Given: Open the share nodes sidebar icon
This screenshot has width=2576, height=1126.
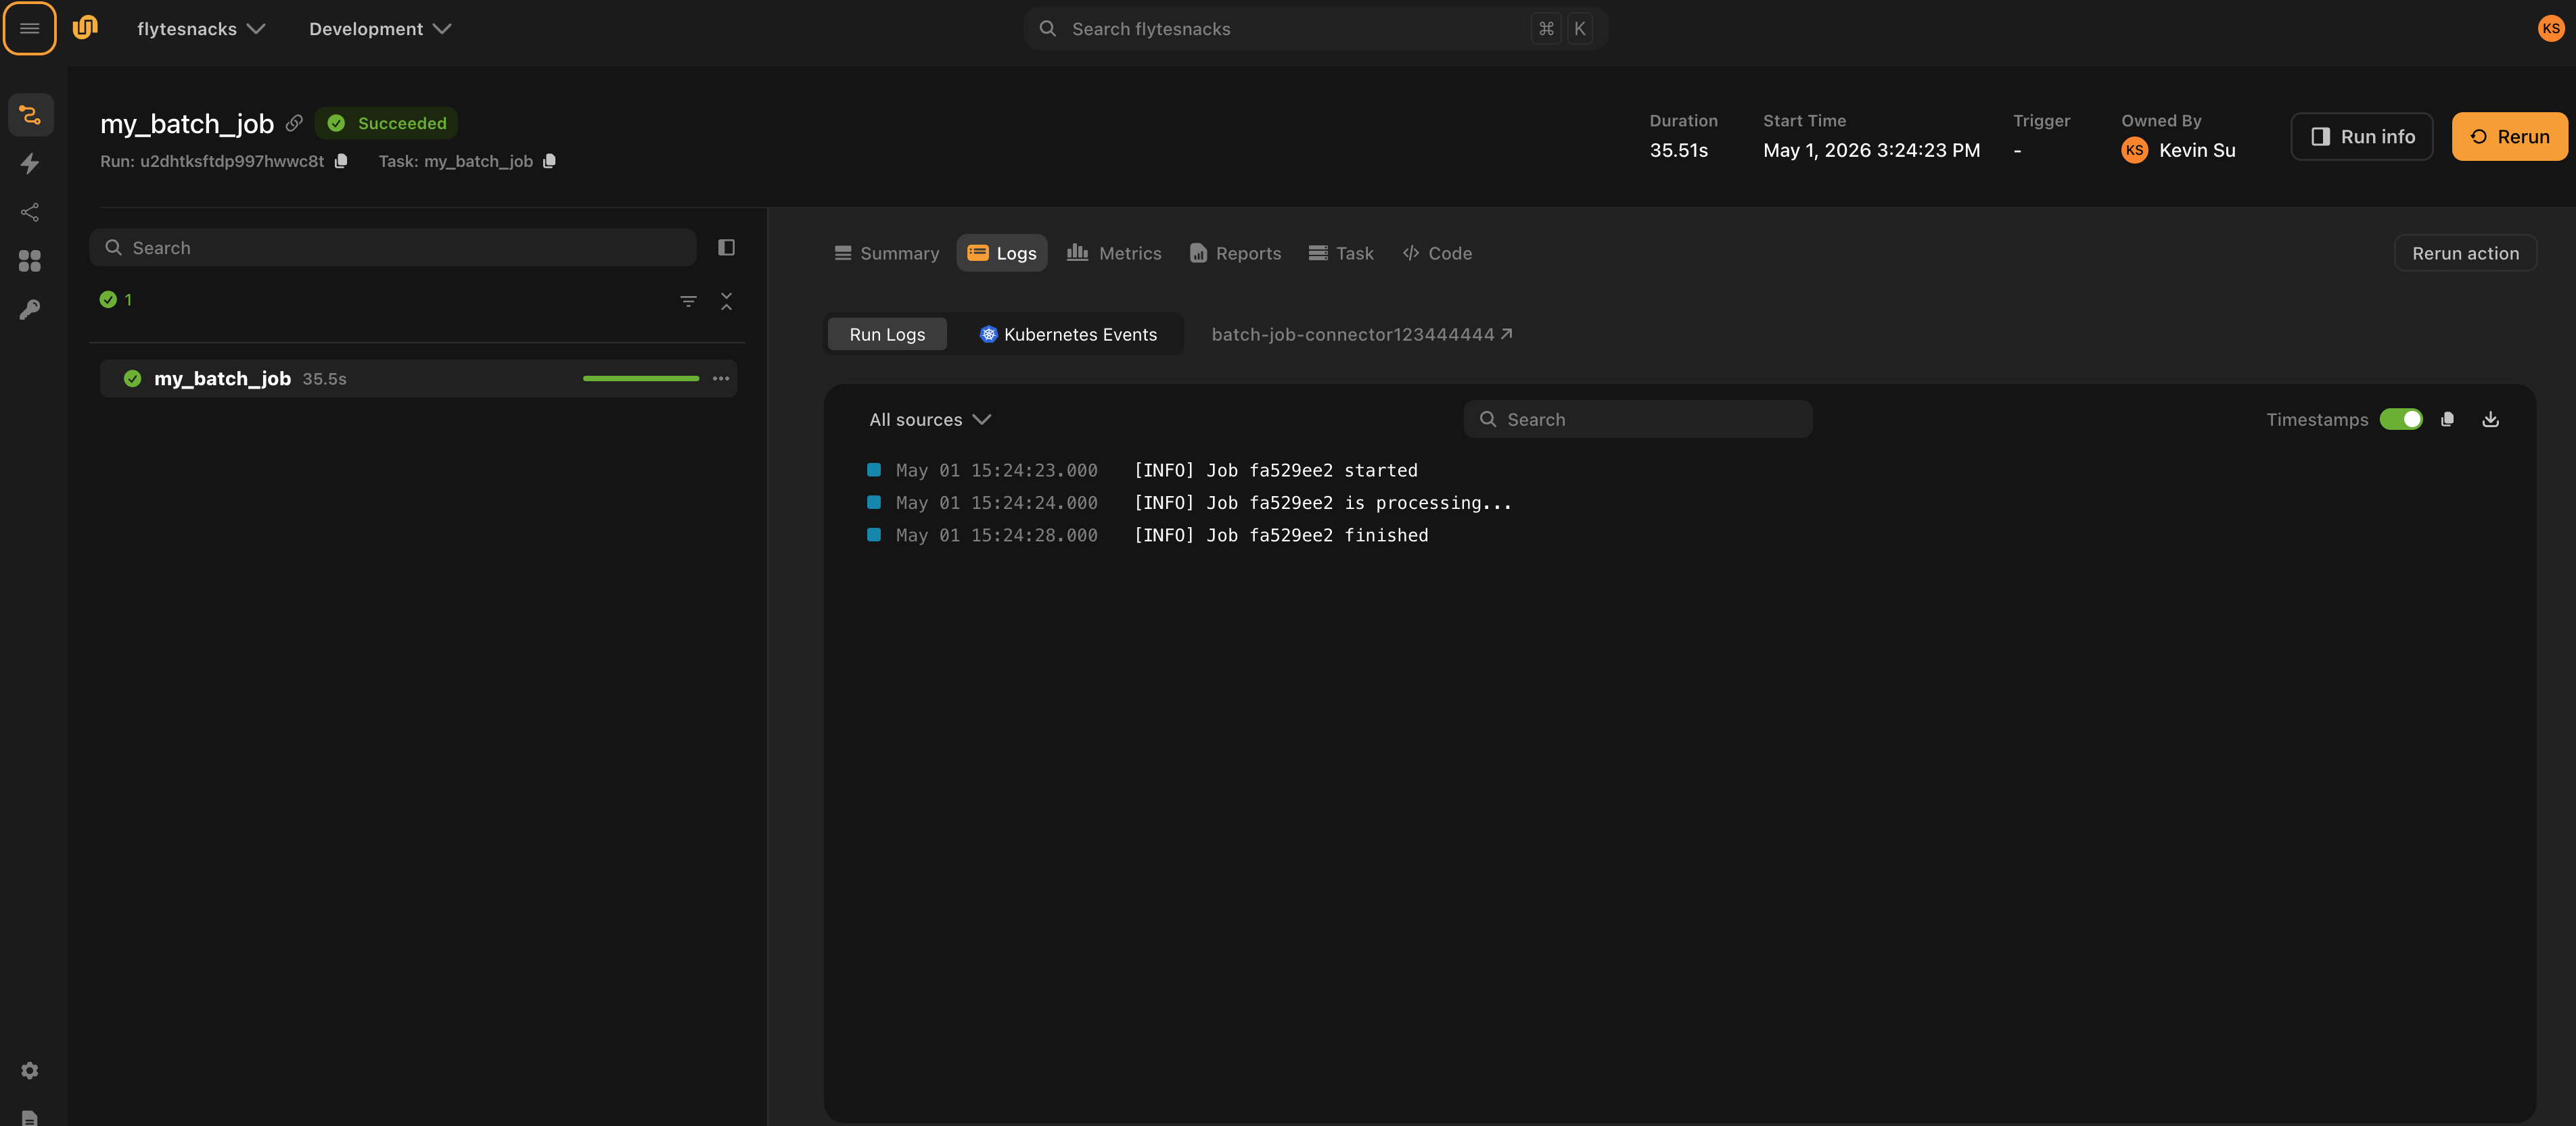Looking at the screenshot, I should coord(30,213).
